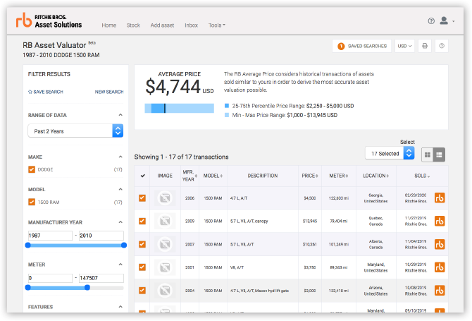The image size is (472, 321).
Task: Open image placeholder for 2004 1500 RAM
Action: [x=165, y=290]
